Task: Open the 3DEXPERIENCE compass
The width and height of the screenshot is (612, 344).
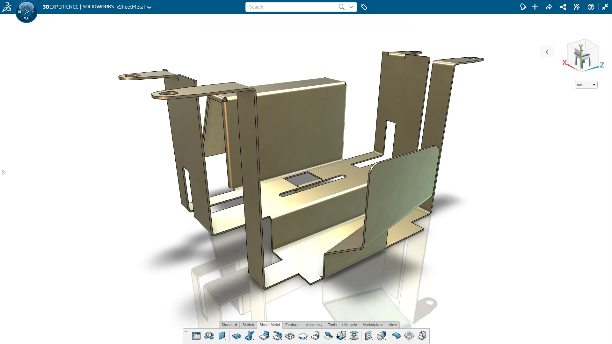Action: [x=26, y=12]
